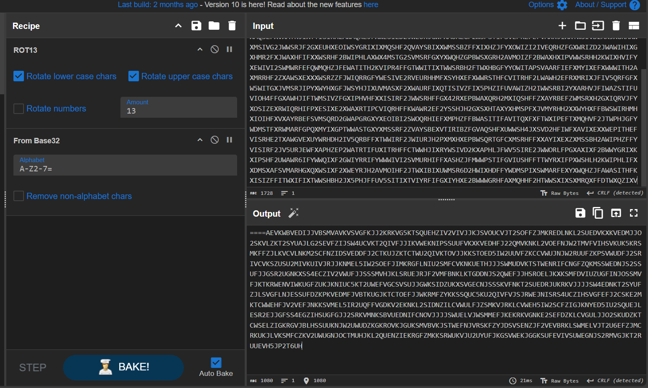Tick Remove non-alphabet chars
The width and height of the screenshot is (648, 388).
18,196
